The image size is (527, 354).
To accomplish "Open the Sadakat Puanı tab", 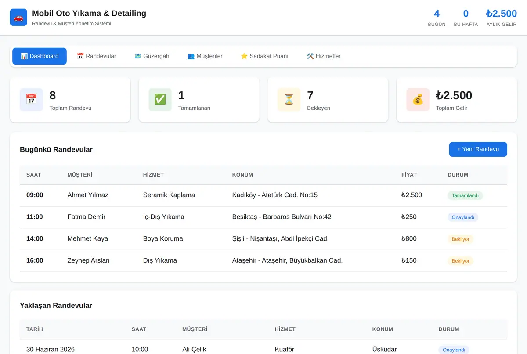I will tap(265, 56).
